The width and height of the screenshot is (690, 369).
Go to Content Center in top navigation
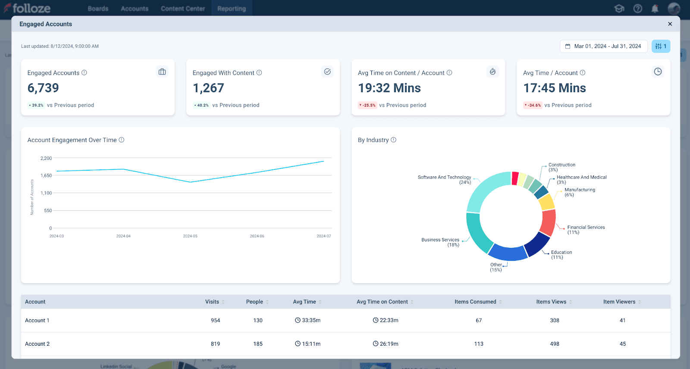pos(183,9)
